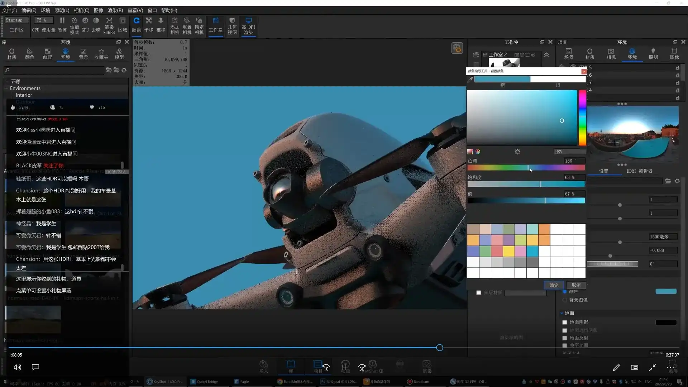
Task: Click the 取消 cancel button
Action: click(x=576, y=285)
